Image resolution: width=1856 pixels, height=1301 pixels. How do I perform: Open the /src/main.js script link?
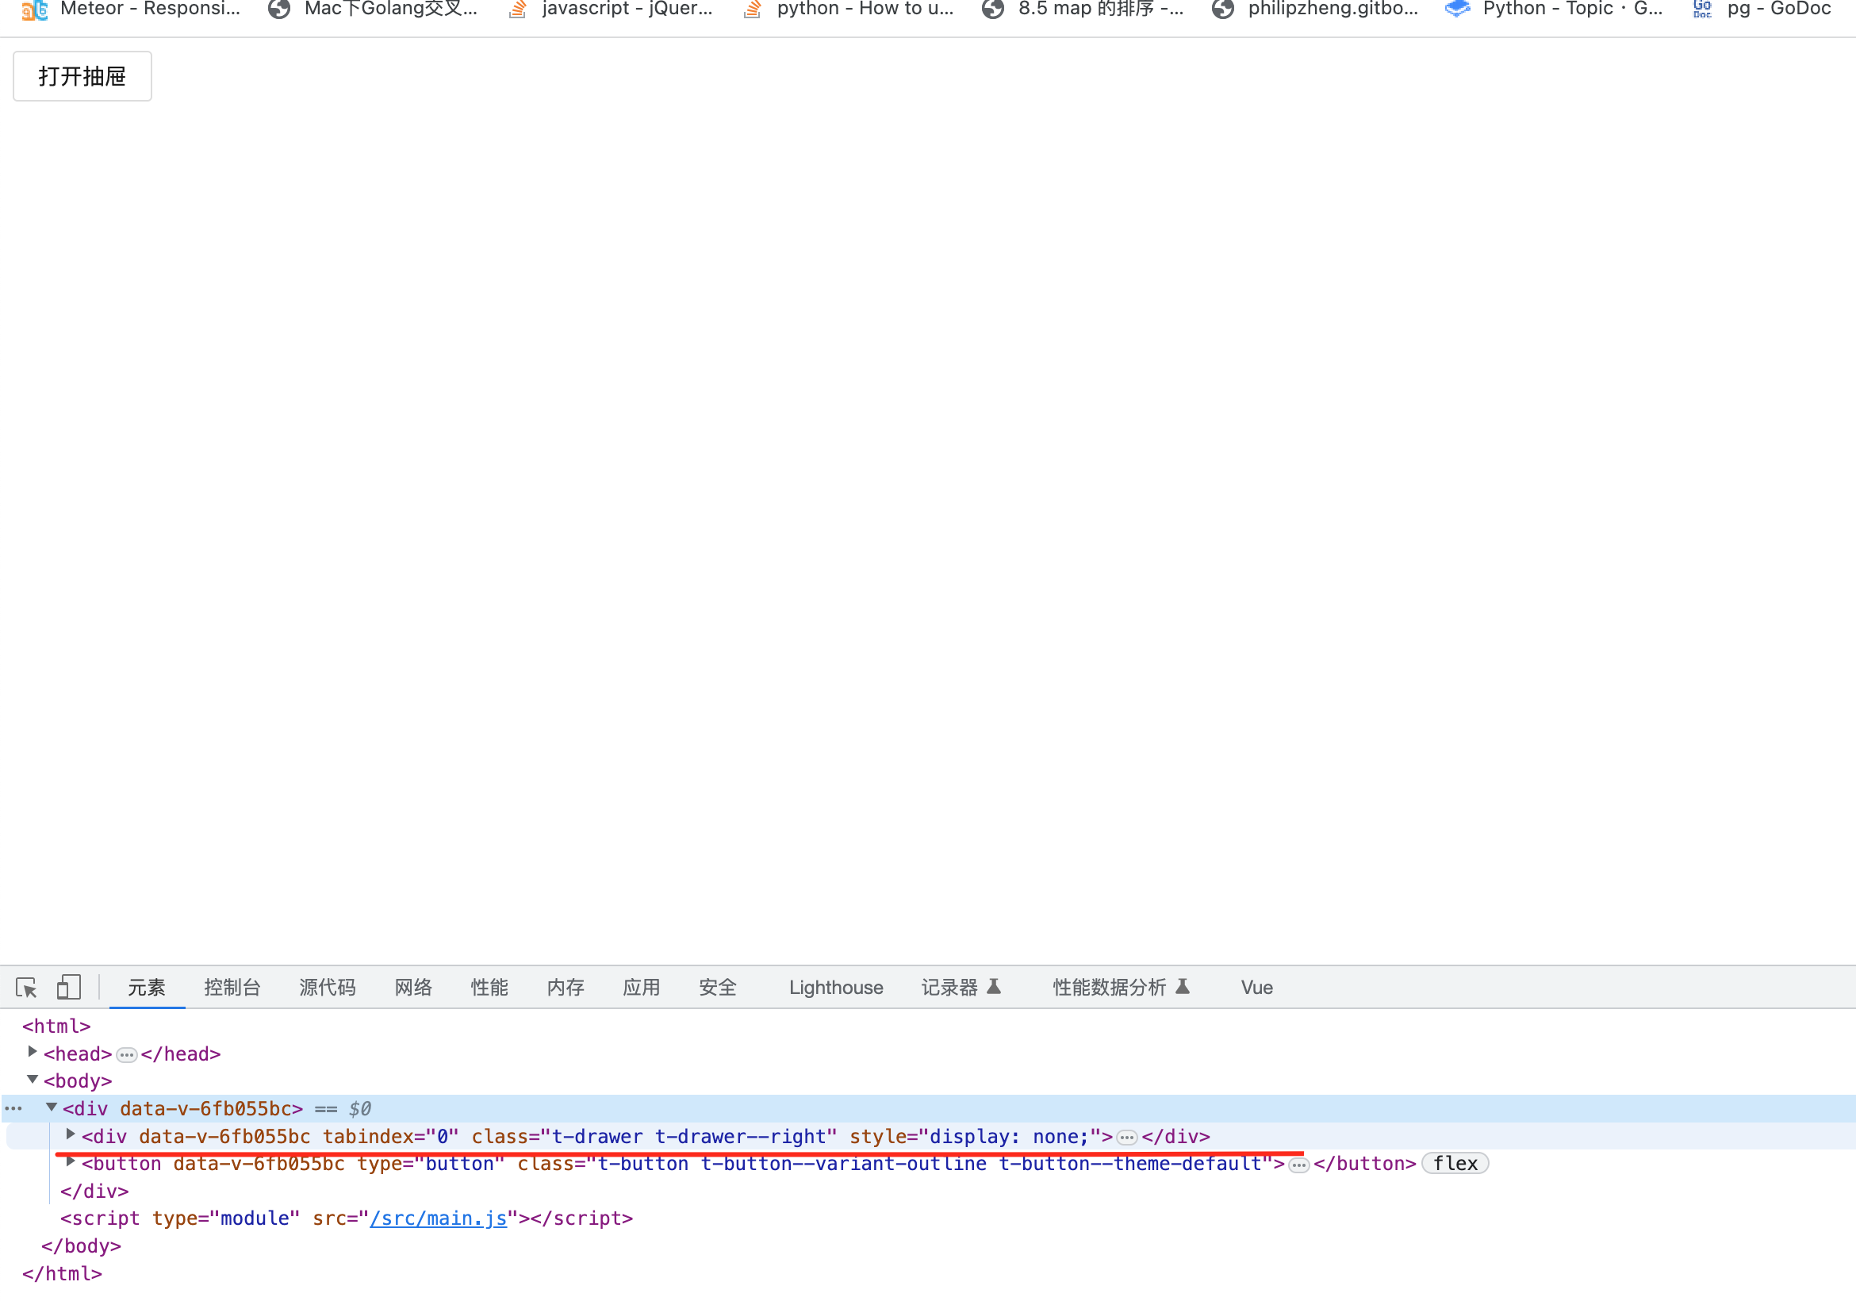click(437, 1218)
